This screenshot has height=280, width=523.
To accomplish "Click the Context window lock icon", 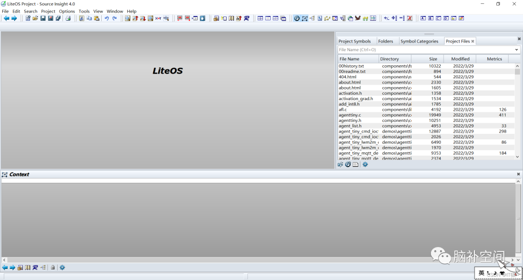I will tap(53, 267).
